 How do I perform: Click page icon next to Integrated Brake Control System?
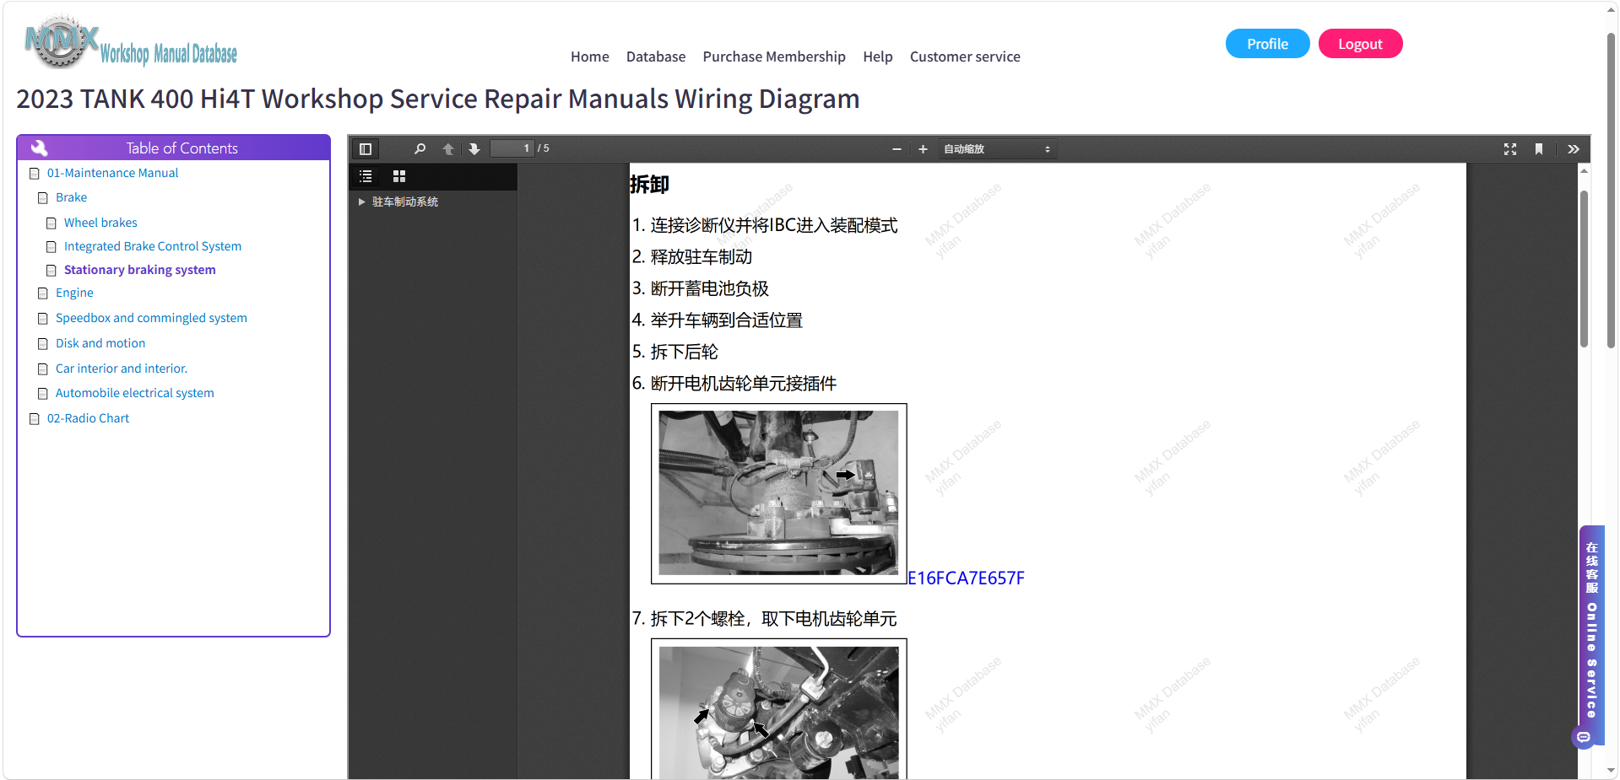51,247
